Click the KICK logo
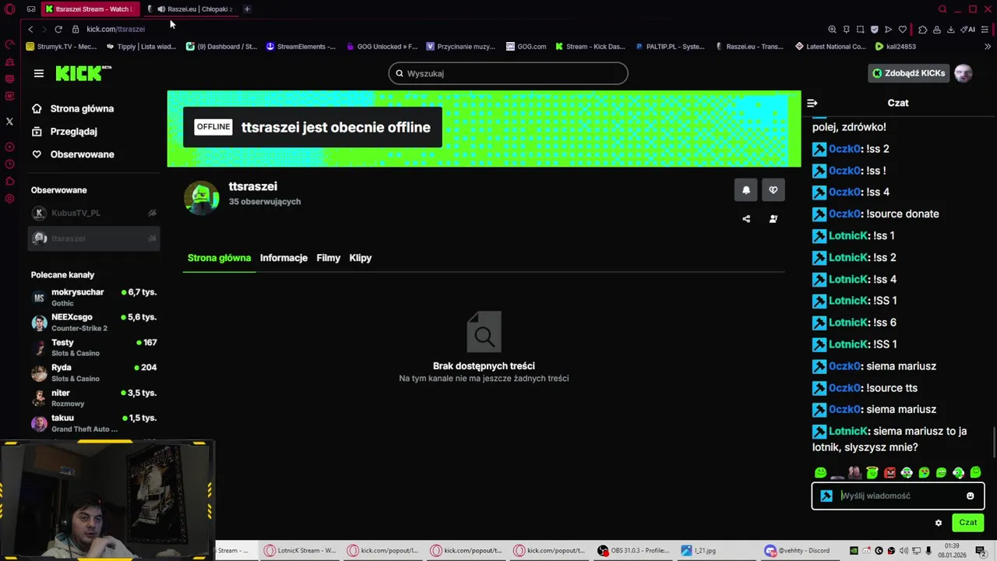The height and width of the screenshot is (561, 997). pyautogui.click(x=83, y=73)
